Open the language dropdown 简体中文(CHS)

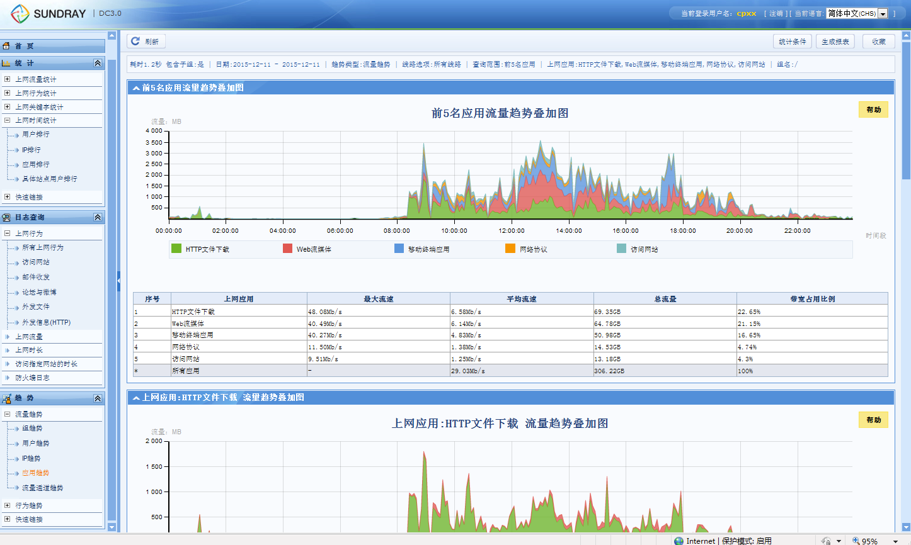883,13
